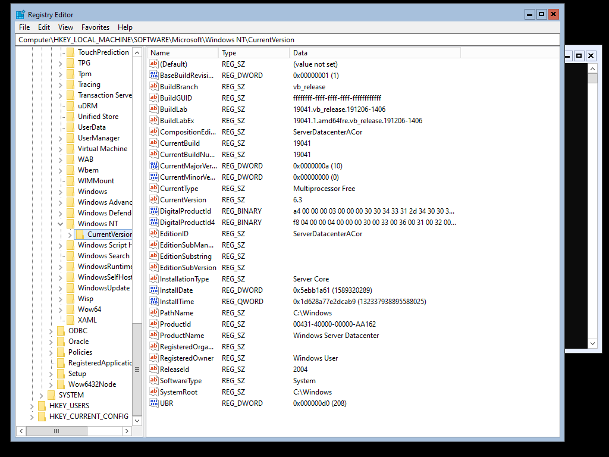This screenshot has width=609, height=457.
Task: Expand the HKEY_CURRENT_CONFIG hive chevron
Action: click(32, 417)
